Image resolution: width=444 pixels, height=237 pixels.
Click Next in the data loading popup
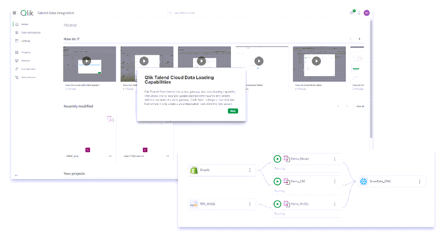[x=233, y=111]
